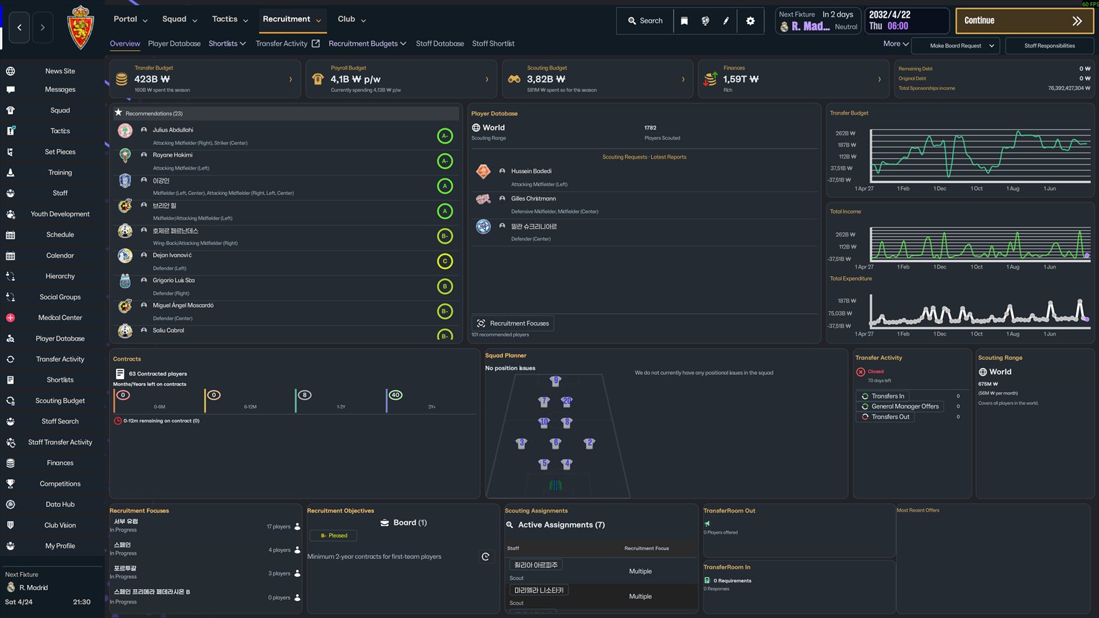Open Data Hub in the sidebar
The width and height of the screenshot is (1099, 618).
click(x=60, y=505)
